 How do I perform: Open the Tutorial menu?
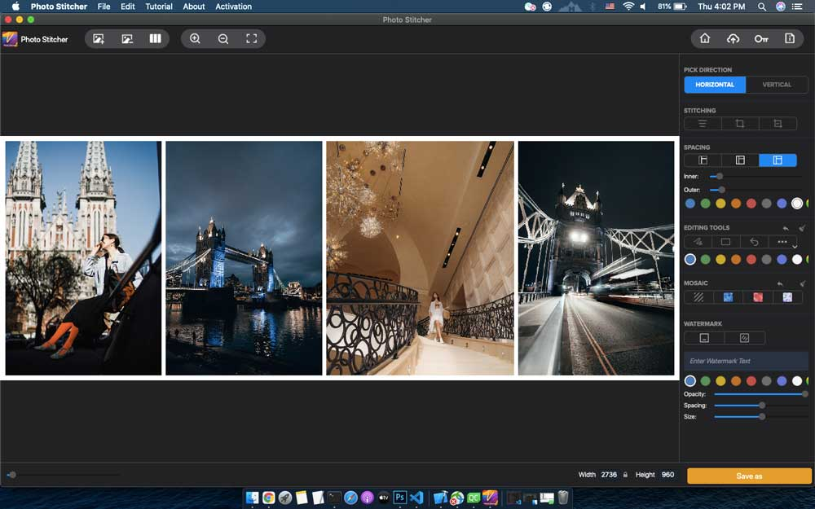point(158,7)
